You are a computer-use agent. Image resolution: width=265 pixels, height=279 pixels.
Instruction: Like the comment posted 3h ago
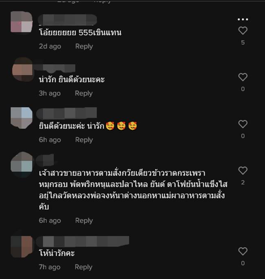[243, 77]
